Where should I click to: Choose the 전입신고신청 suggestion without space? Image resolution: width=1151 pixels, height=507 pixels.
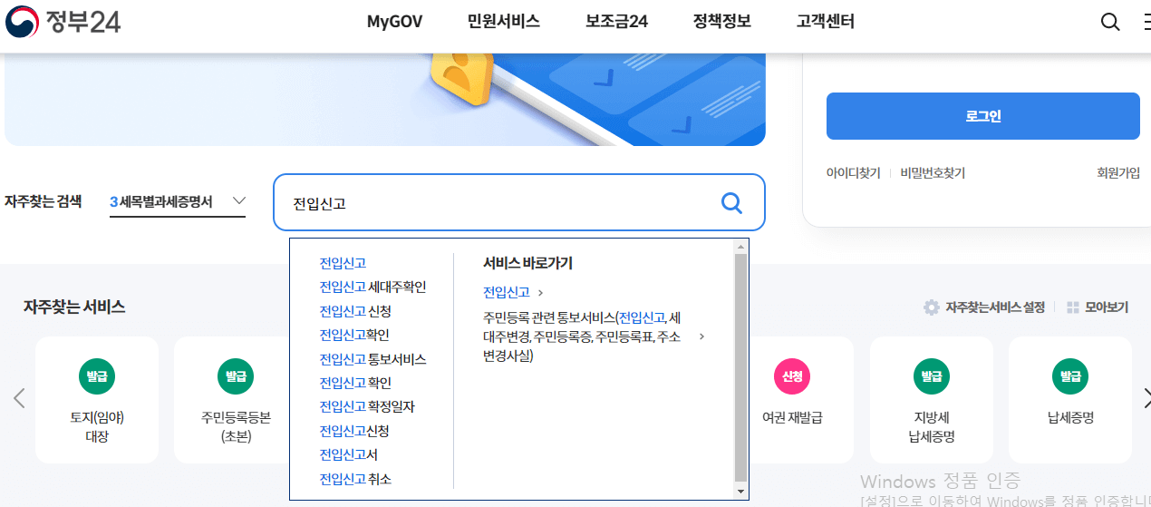pos(354,431)
